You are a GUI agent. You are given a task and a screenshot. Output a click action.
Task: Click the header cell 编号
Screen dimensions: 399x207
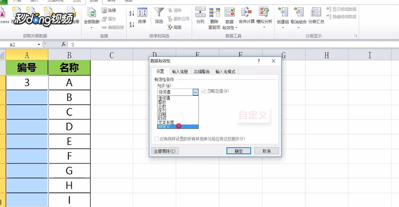pos(27,68)
